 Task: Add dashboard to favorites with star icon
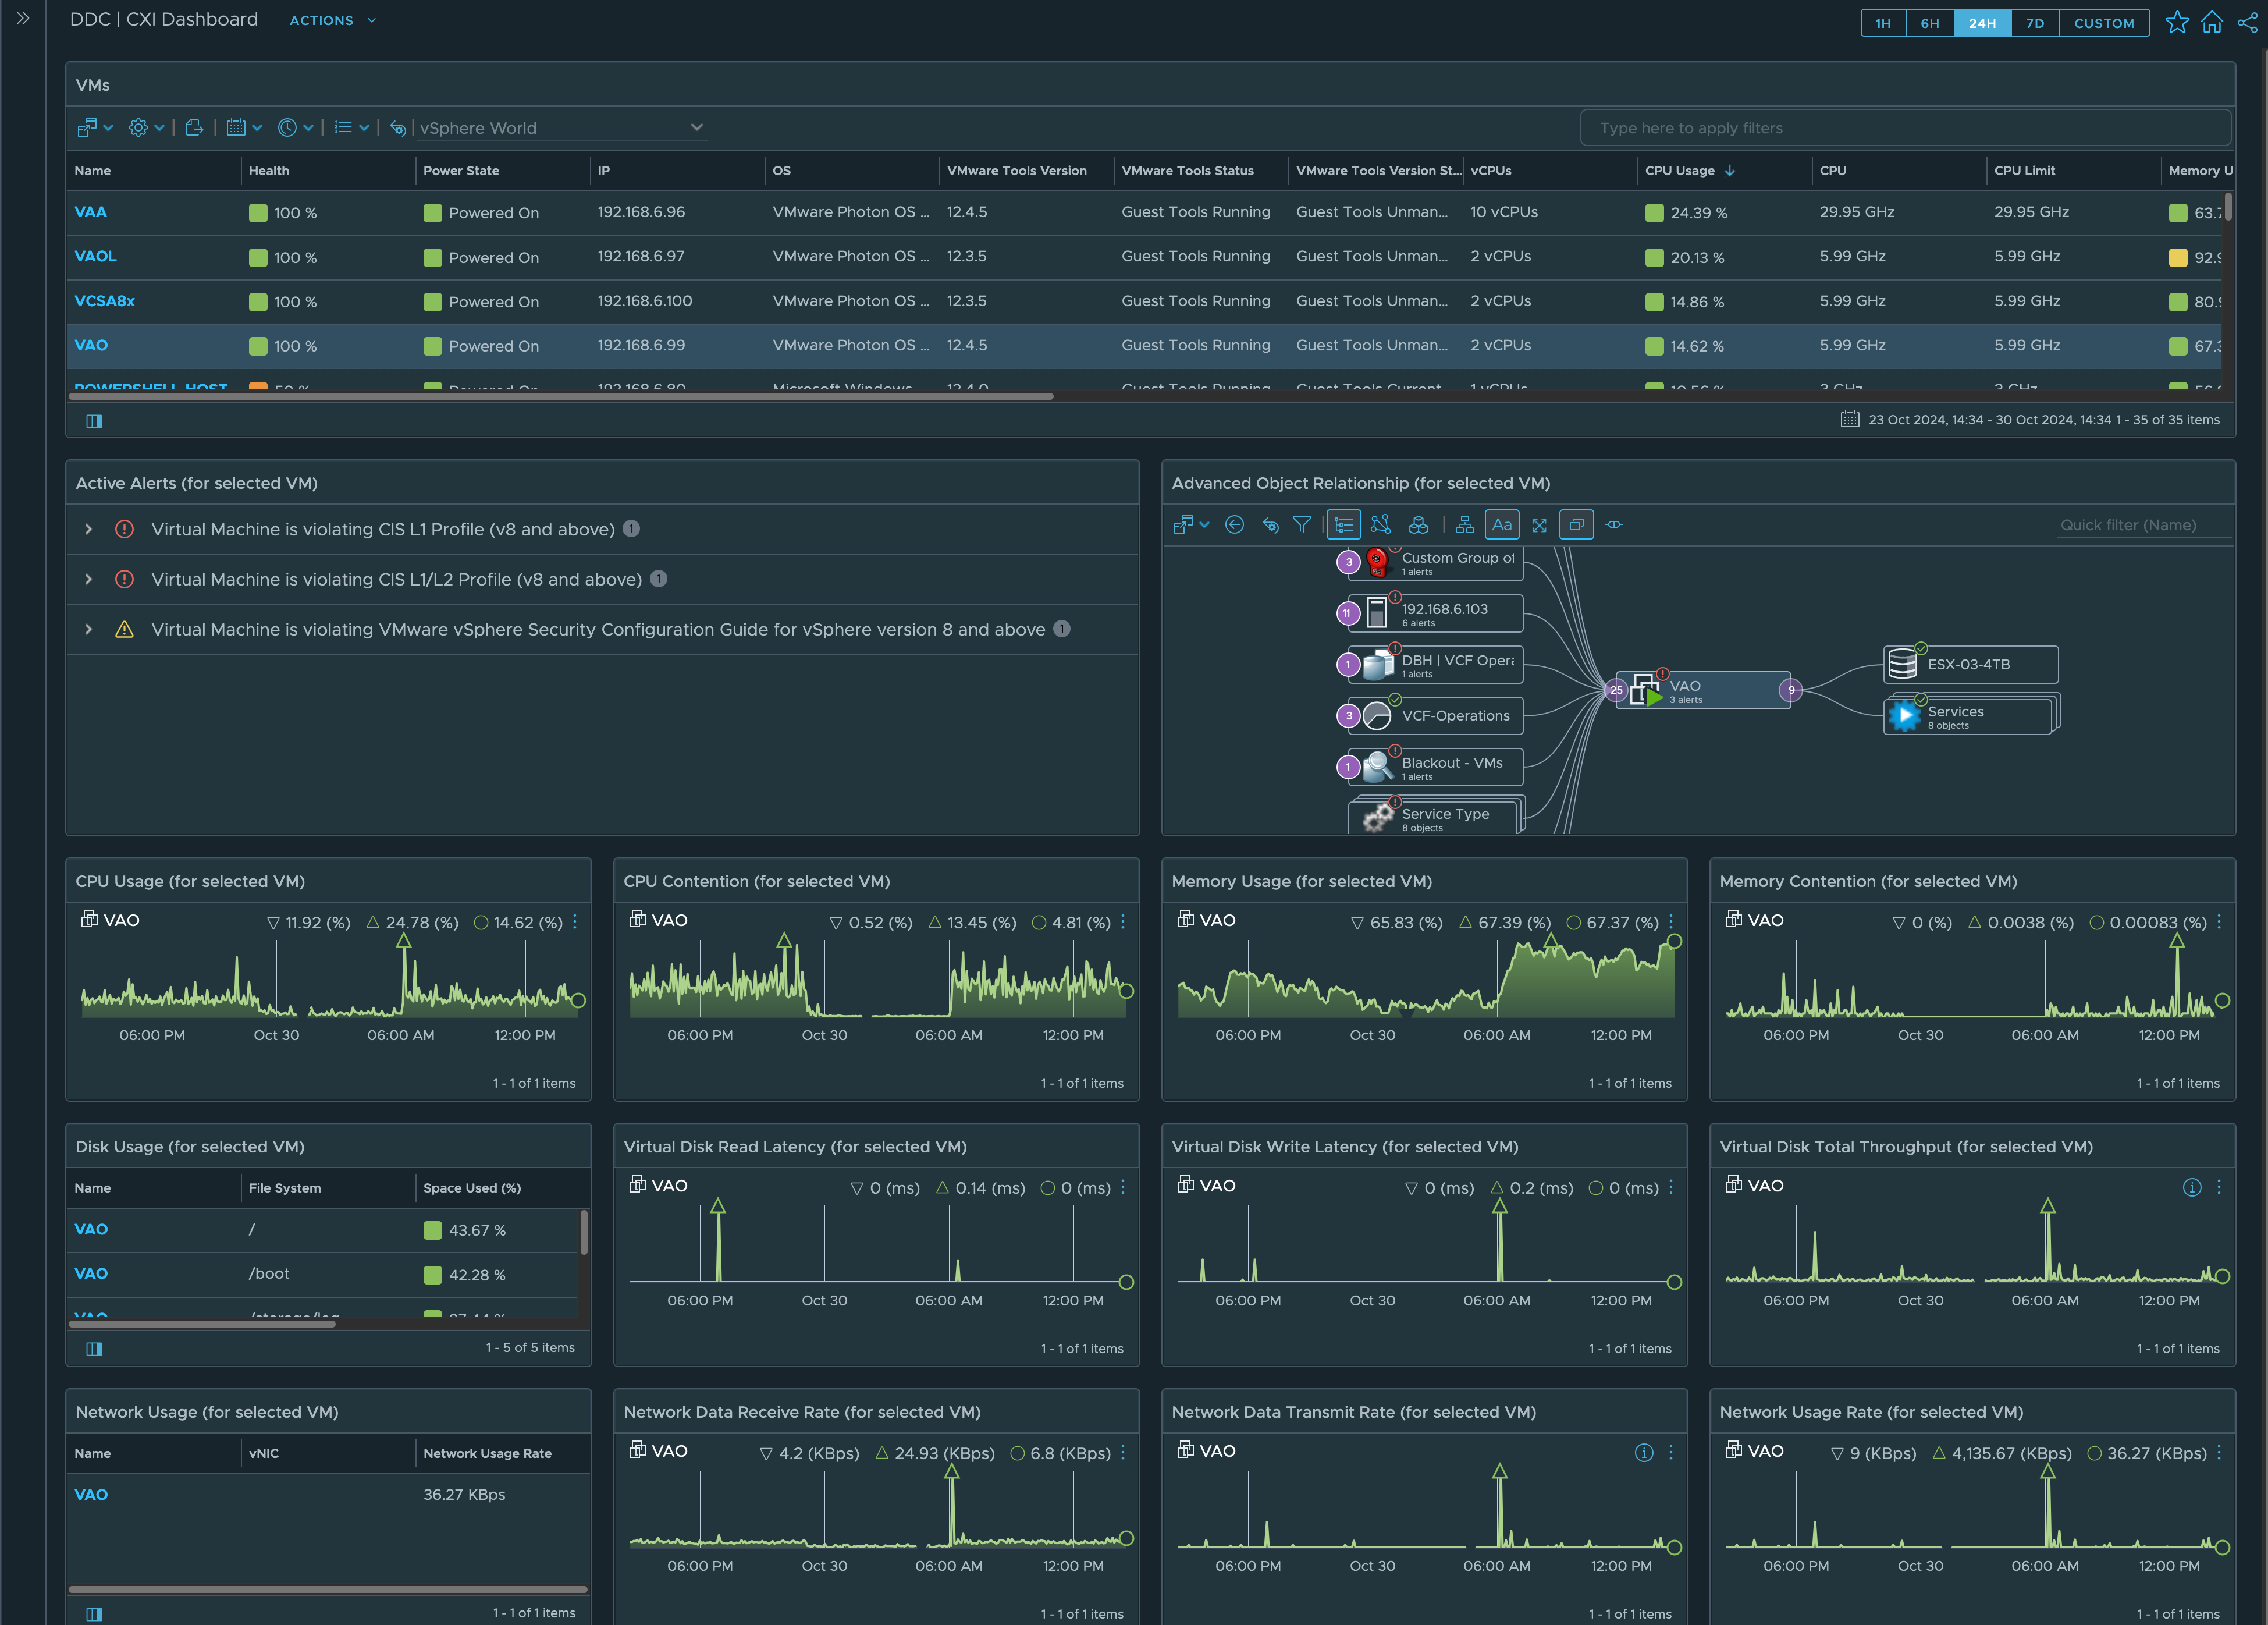2176,22
